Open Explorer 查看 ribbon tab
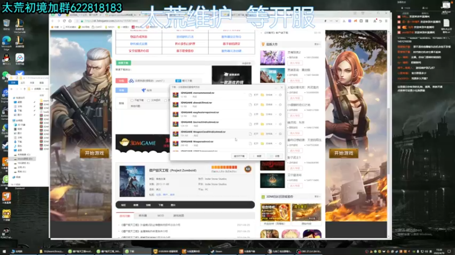Image resolution: width=455 pixels, height=255 pixels. 42,83
